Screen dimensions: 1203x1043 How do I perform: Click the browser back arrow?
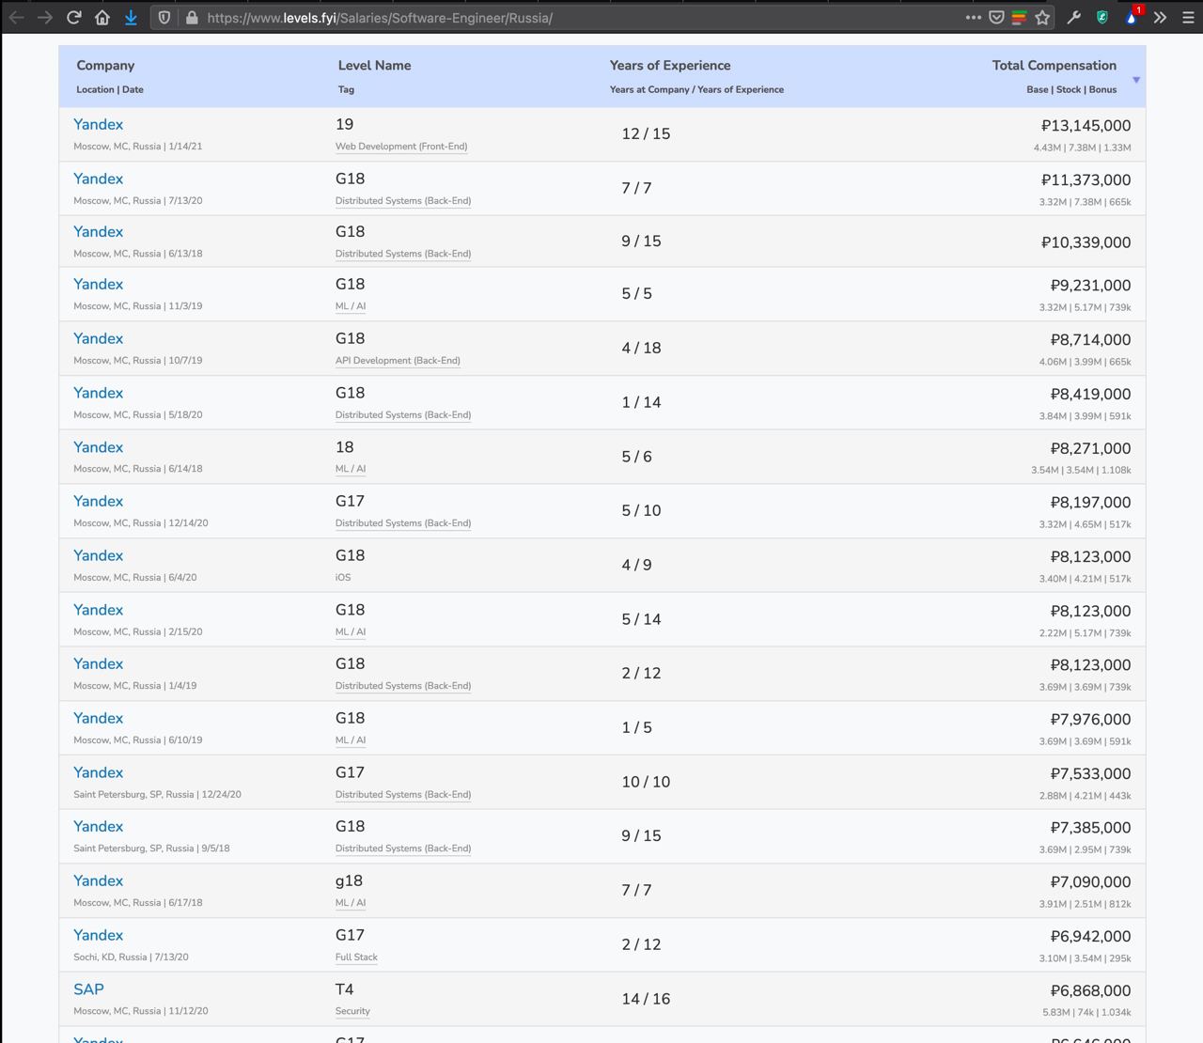[17, 17]
